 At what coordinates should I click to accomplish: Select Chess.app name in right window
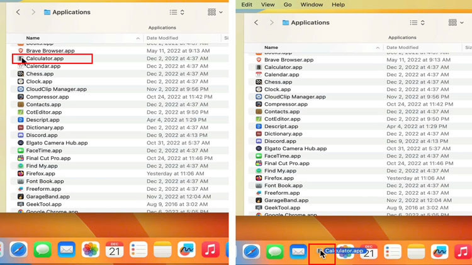click(278, 82)
